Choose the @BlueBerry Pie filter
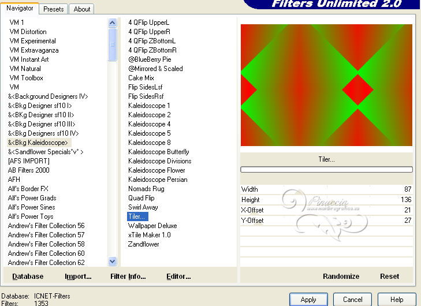The image size is (421, 306). (x=150, y=59)
